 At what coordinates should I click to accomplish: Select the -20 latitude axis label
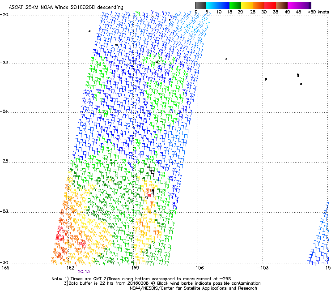pyautogui.click(x=4, y=15)
